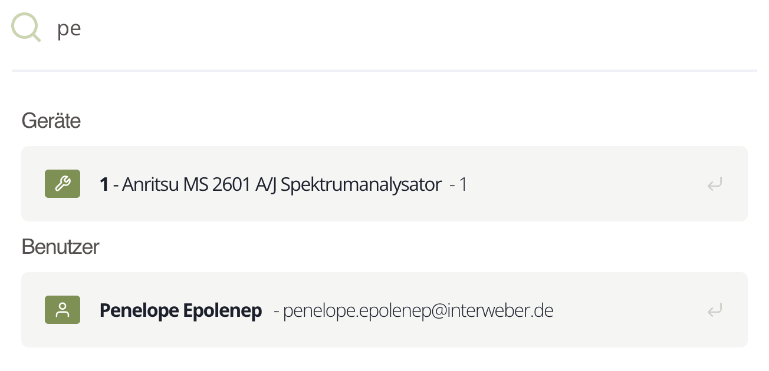This screenshot has width=769, height=371.
Task: Open the Penelope Epolenep user result
Action: pos(384,310)
